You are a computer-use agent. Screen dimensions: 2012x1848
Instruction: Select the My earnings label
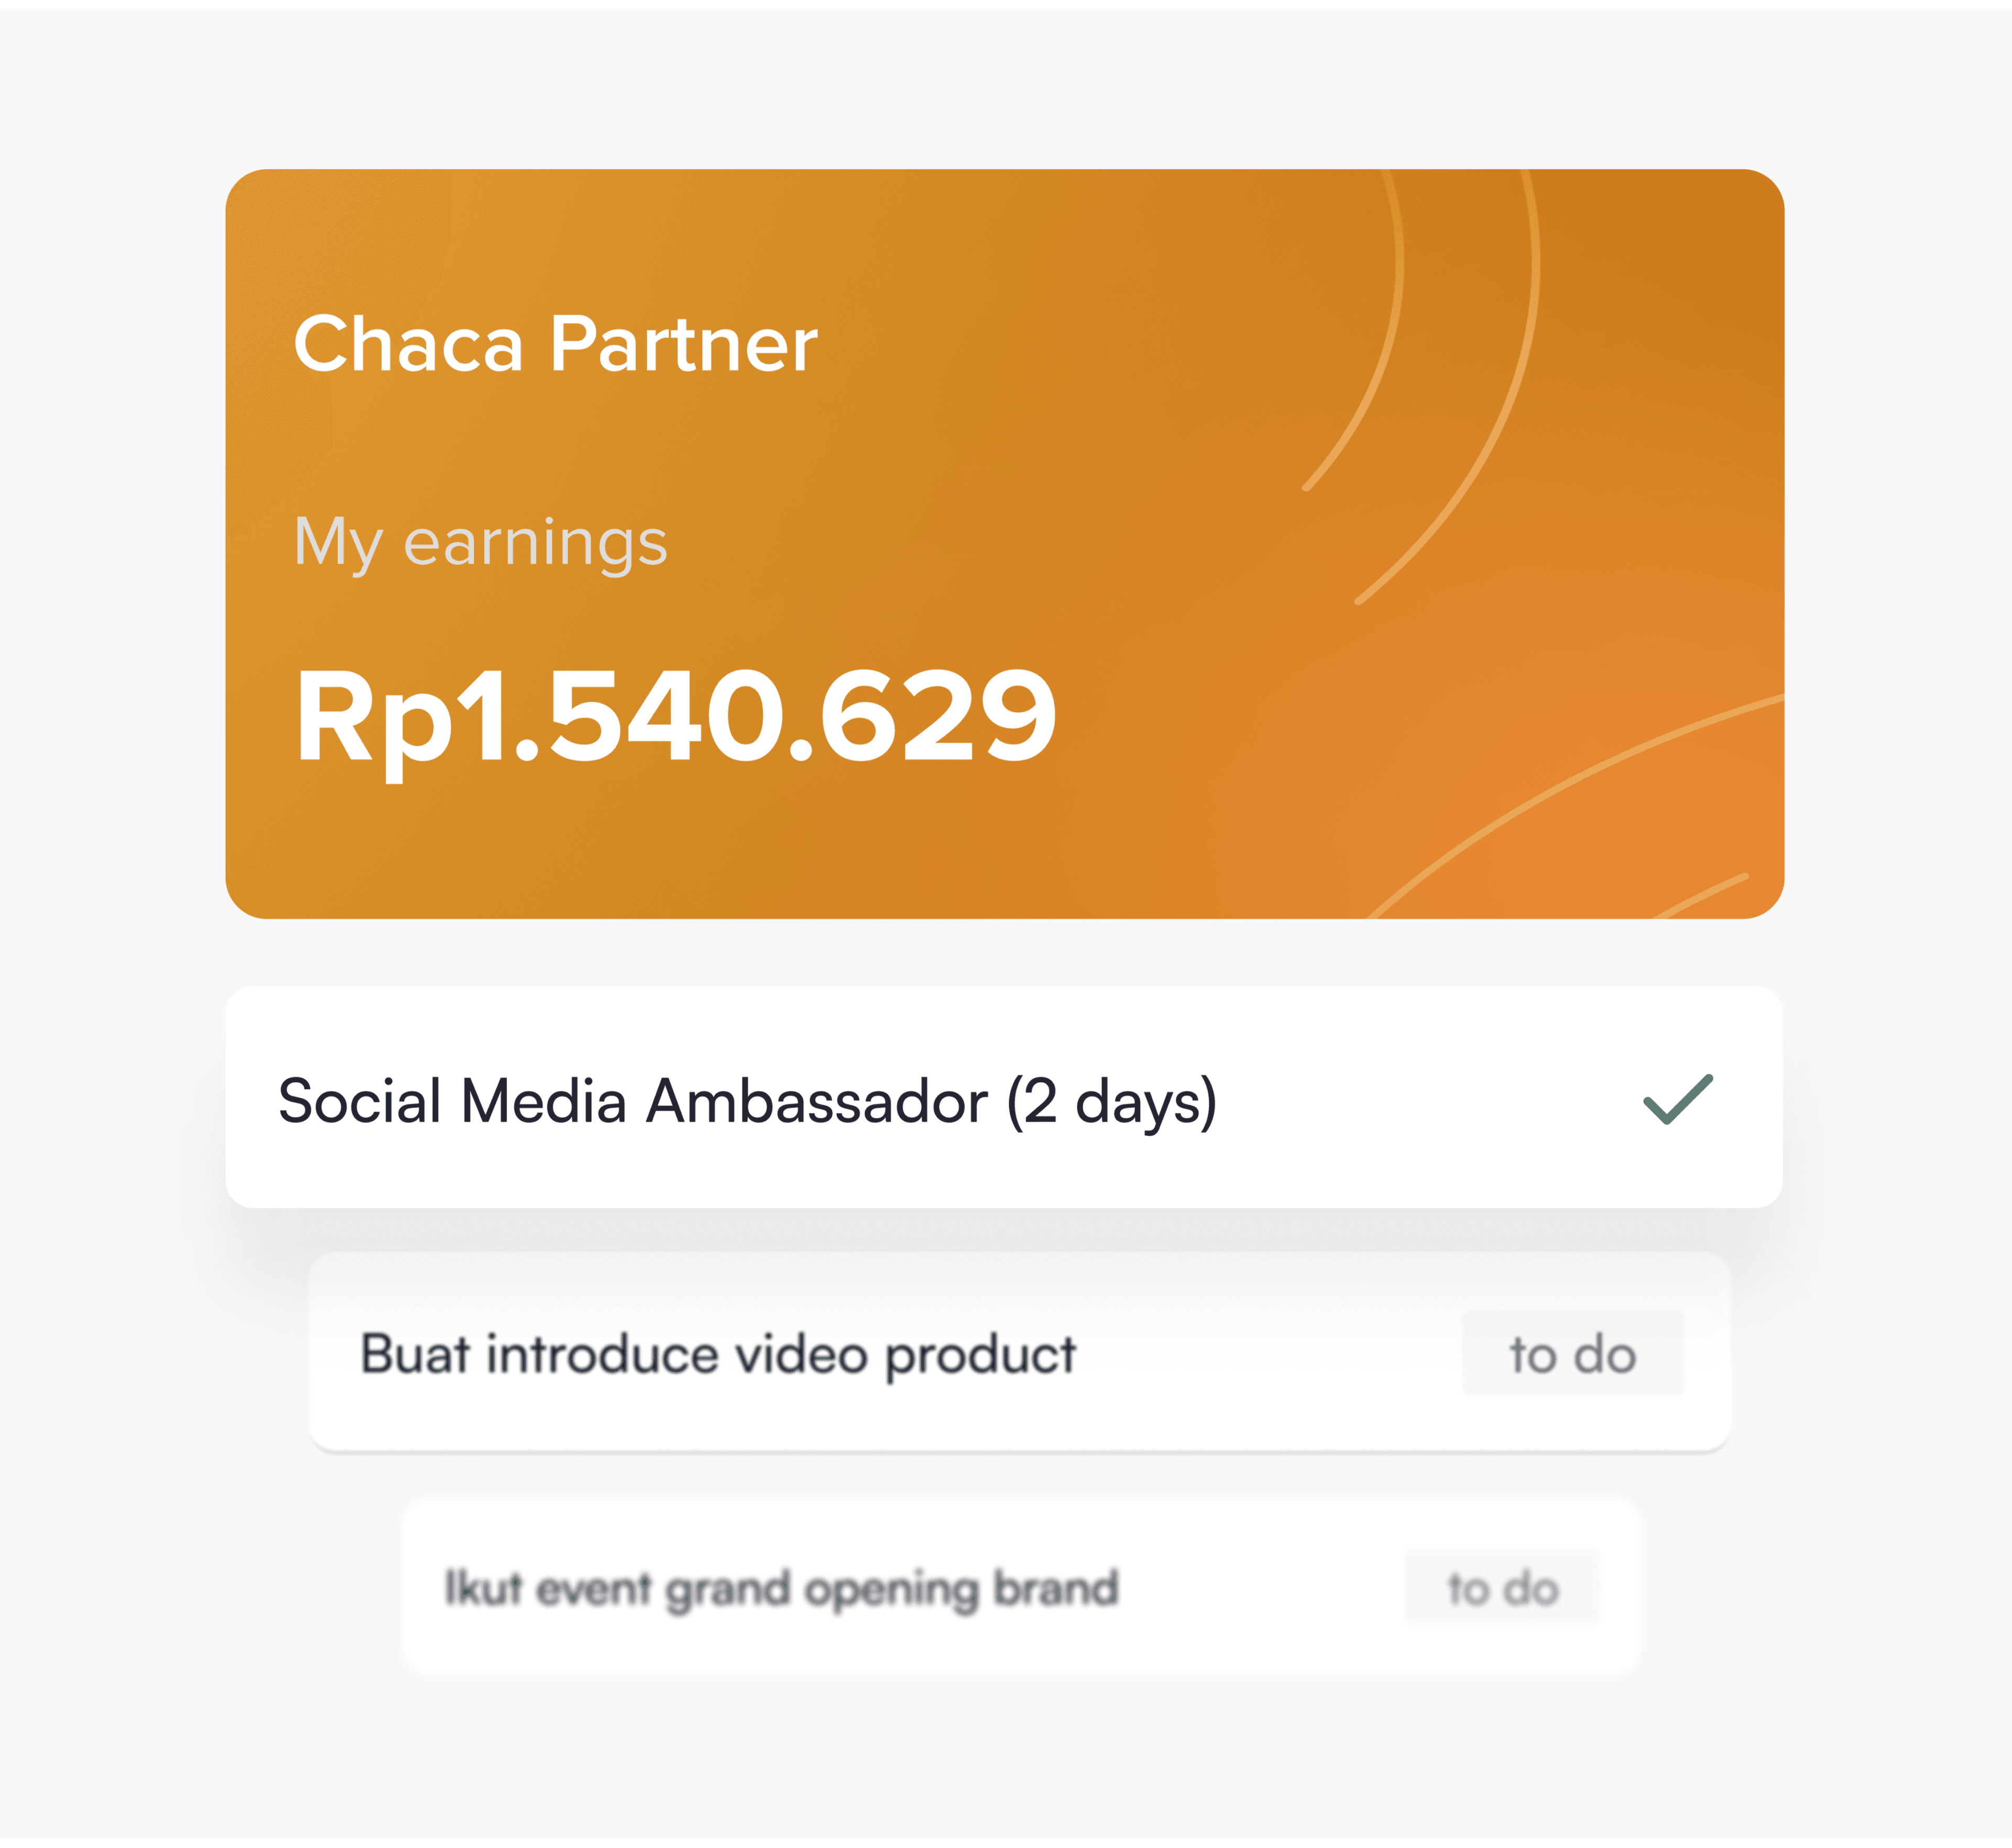[x=481, y=544]
